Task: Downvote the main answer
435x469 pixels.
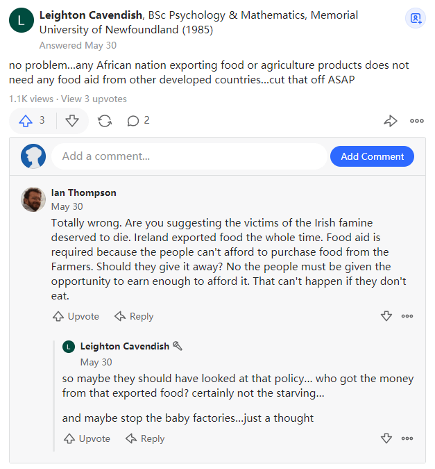Action: click(x=72, y=121)
